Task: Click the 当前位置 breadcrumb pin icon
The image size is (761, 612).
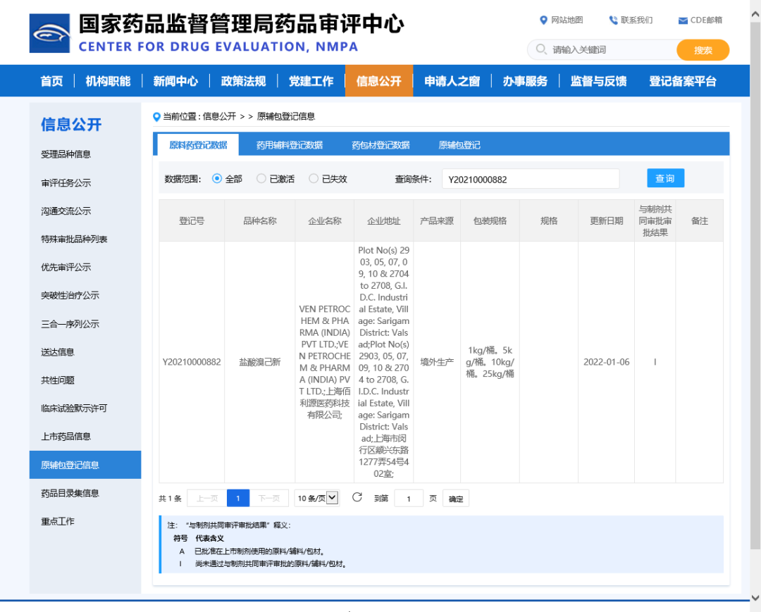Action: (156, 116)
